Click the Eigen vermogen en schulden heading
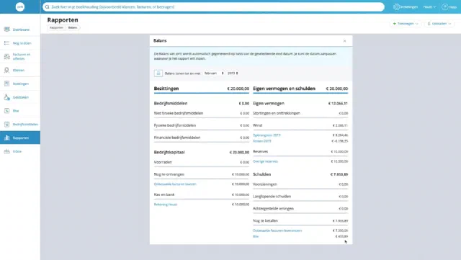 [284, 89]
